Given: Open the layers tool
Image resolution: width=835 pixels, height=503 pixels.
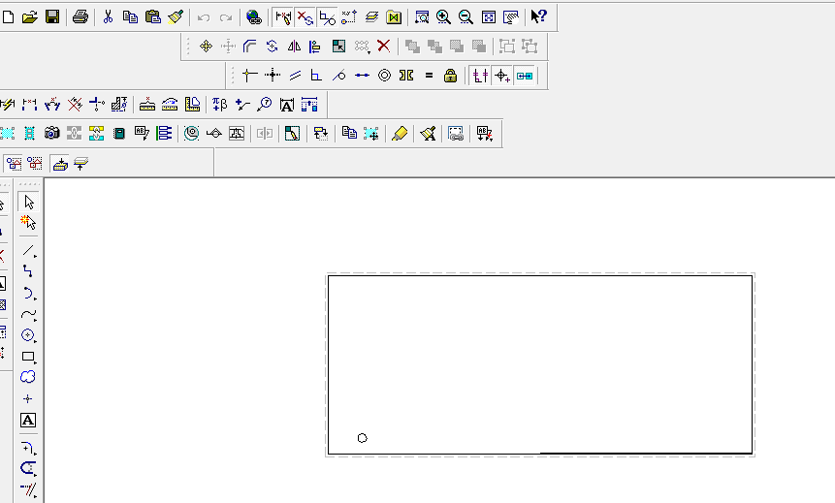Looking at the screenshot, I should coord(371,17).
